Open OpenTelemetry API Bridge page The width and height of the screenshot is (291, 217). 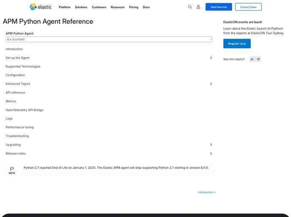point(24,110)
